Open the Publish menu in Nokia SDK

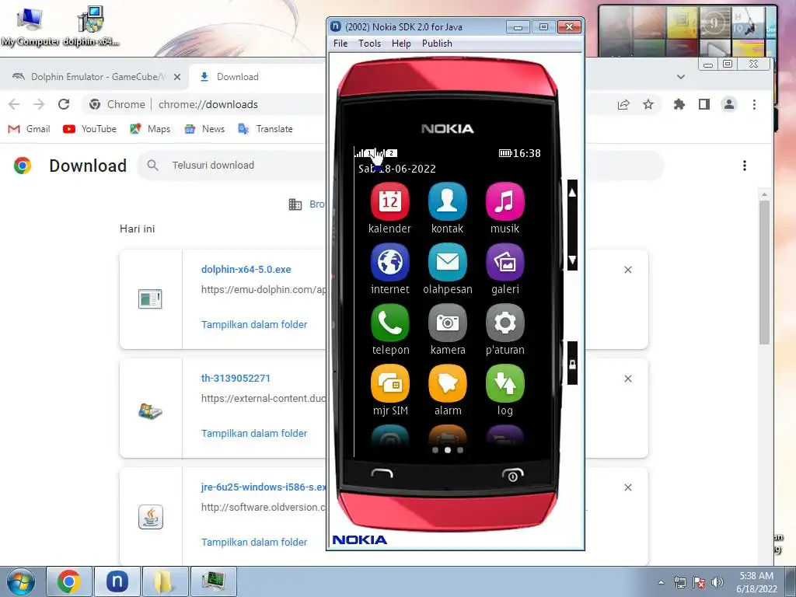[437, 44]
